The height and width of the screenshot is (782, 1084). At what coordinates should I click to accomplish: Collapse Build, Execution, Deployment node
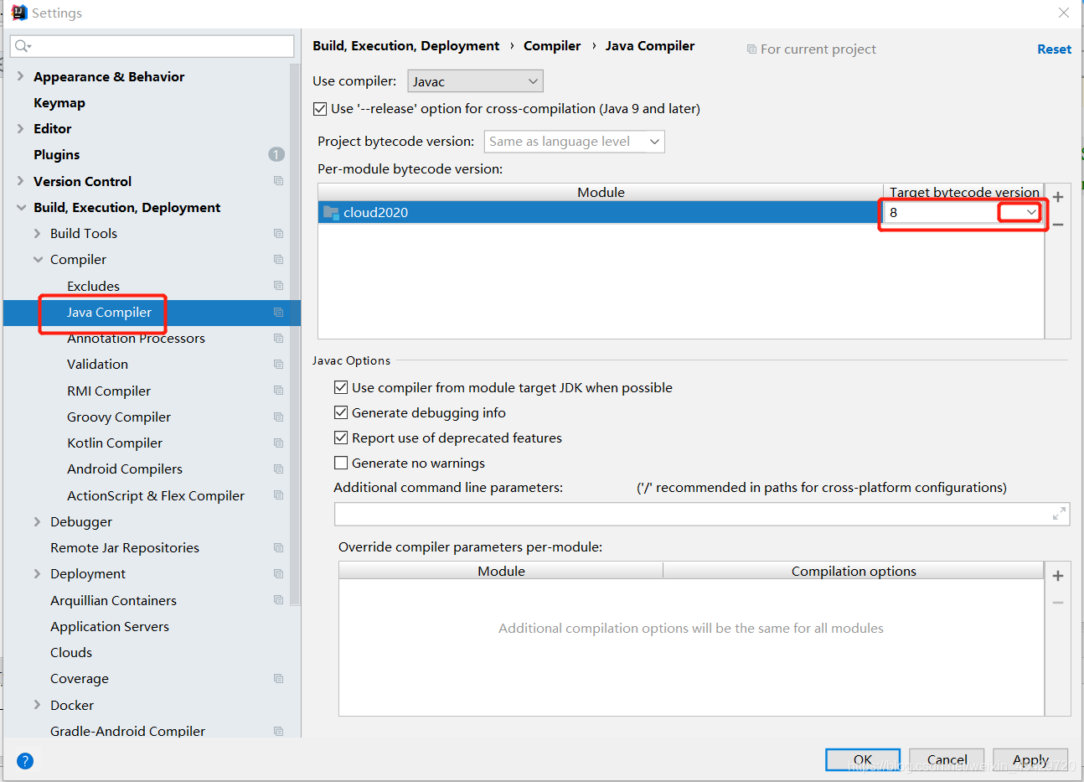coord(21,207)
